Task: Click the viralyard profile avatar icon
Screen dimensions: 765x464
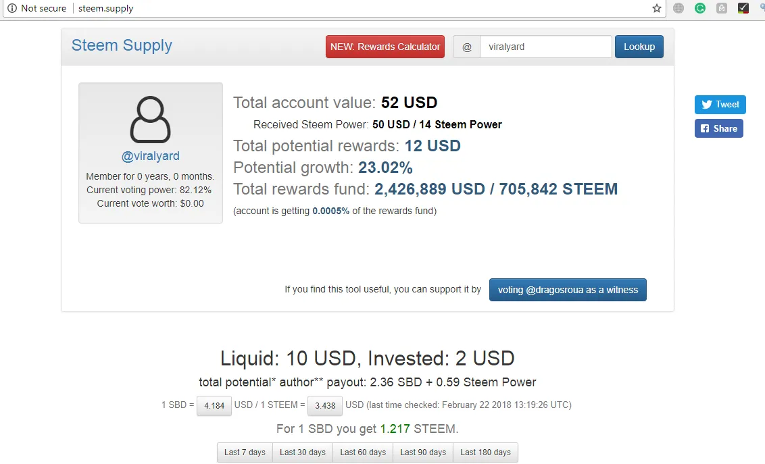Action: 150,120
